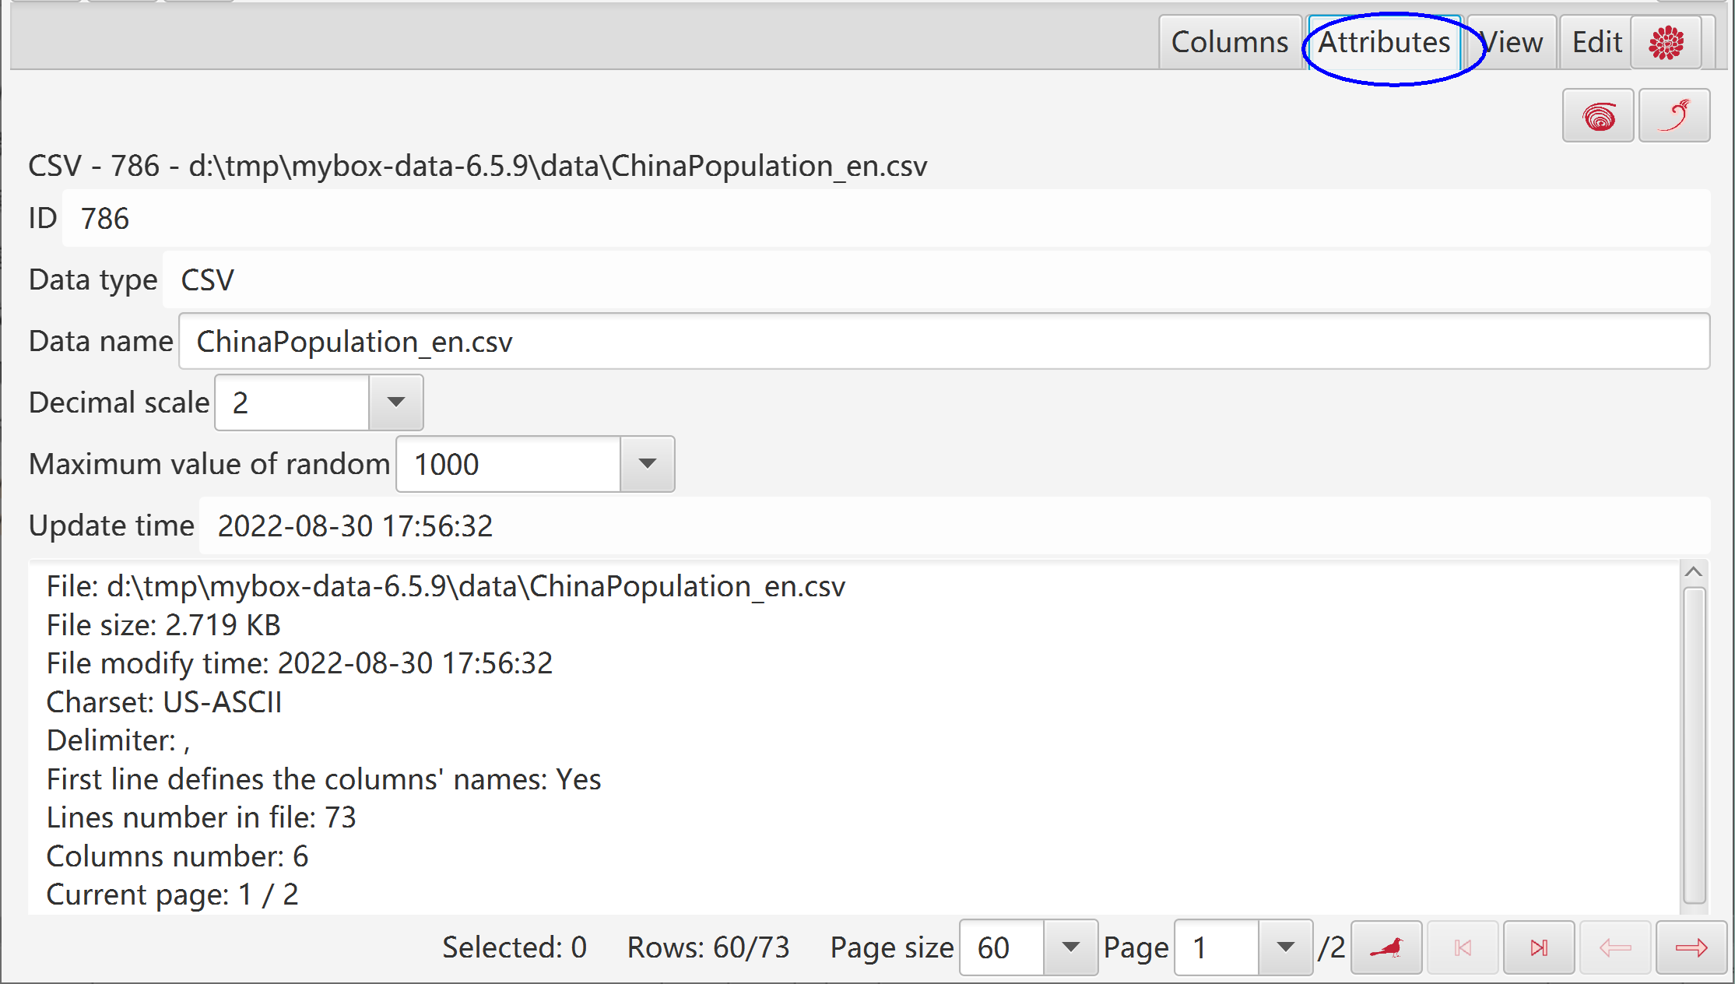Go to the last page icon
Viewport: 1735px width, 984px height.
(x=1539, y=947)
